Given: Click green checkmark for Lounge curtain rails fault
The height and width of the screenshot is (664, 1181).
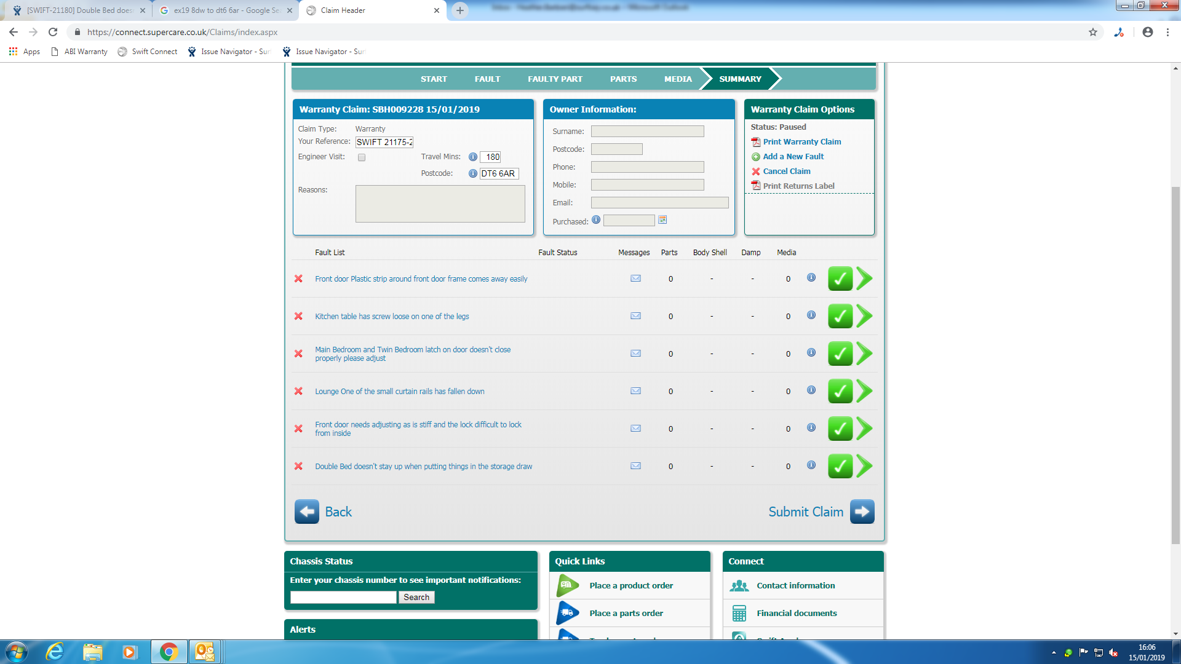Looking at the screenshot, I should pyautogui.click(x=840, y=391).
